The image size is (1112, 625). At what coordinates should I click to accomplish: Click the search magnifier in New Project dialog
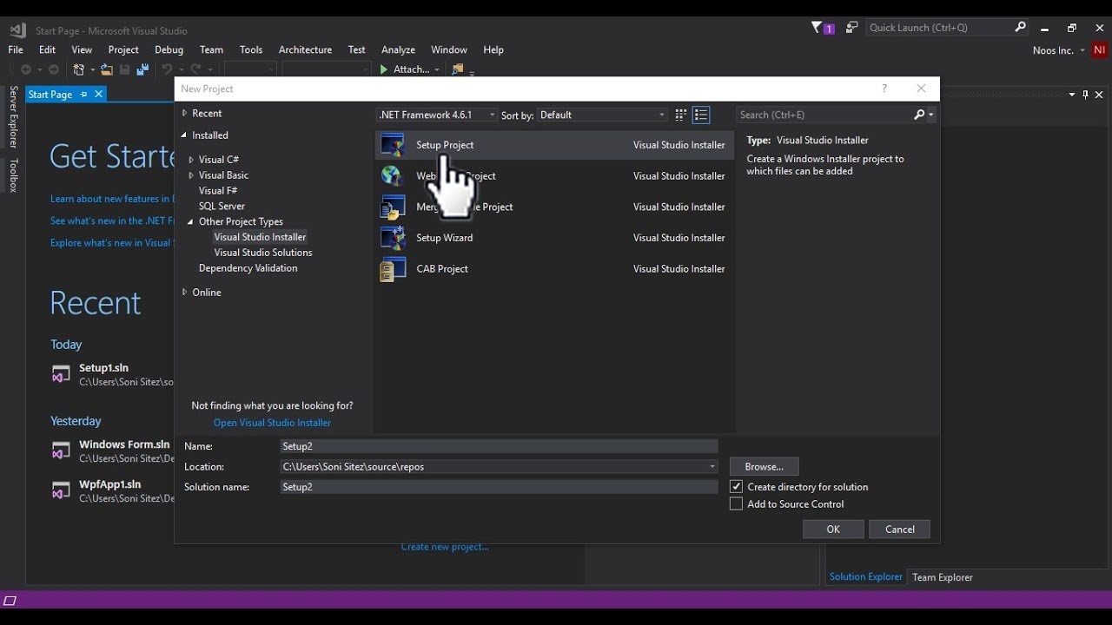(919, 115)
